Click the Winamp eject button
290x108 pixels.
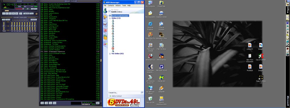[21, 13]
